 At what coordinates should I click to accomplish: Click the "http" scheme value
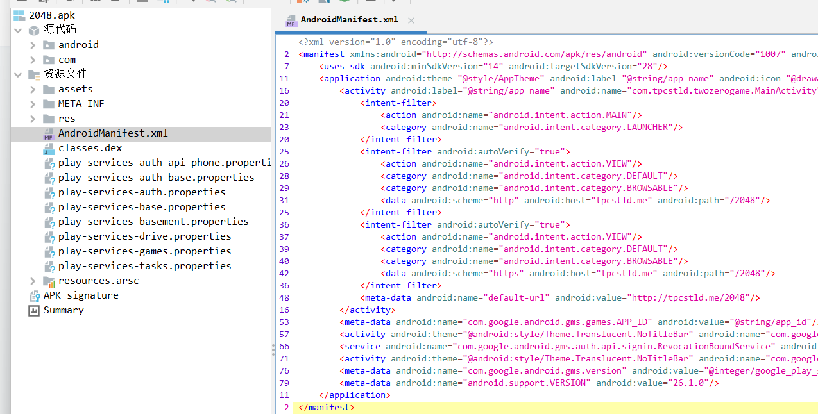(x=504, y=201)
